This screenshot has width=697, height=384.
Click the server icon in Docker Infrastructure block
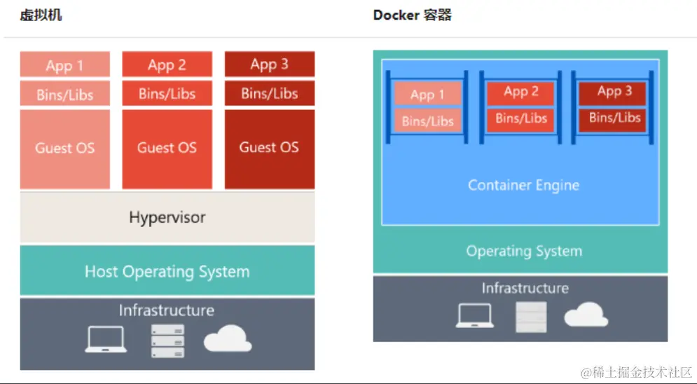coord(531,317)
